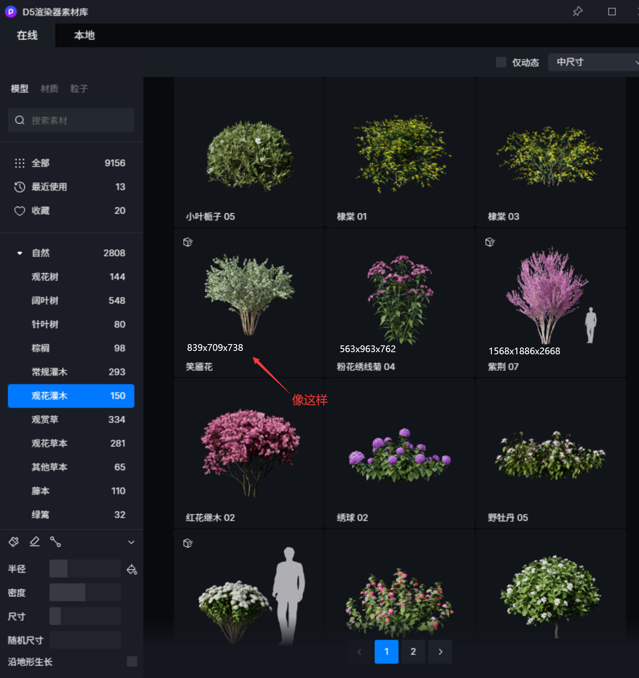The width and height of the screenshot is (639, 678).
Task: Select the 观花草本 subcategory
Action: click(x=71, y=444)
